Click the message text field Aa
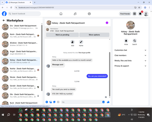The height and width of the screenshot is (122, 152). point(81,102)
